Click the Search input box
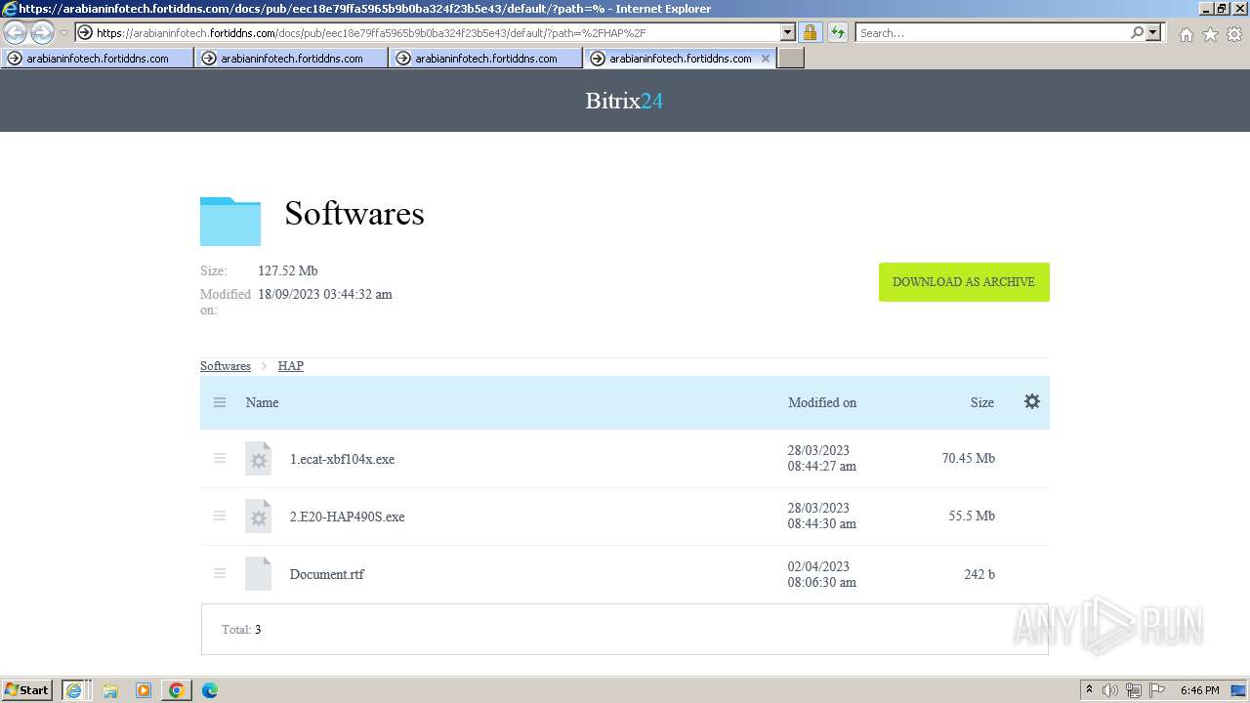This screenshot has height=703, width=1250. click(992, 33)
